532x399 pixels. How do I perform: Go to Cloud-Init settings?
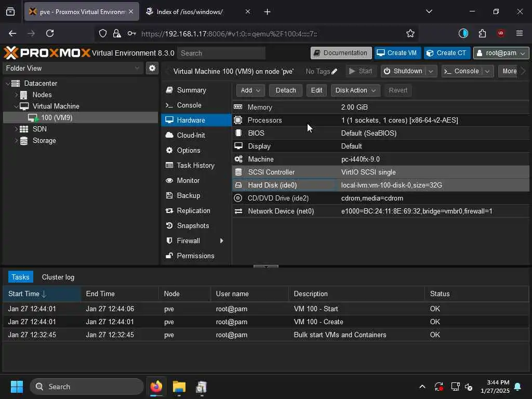(x=196, y=135)
